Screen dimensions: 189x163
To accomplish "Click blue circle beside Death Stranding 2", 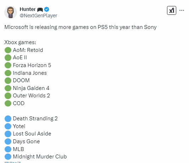I will pyautogui.click(x=8, y=119).
